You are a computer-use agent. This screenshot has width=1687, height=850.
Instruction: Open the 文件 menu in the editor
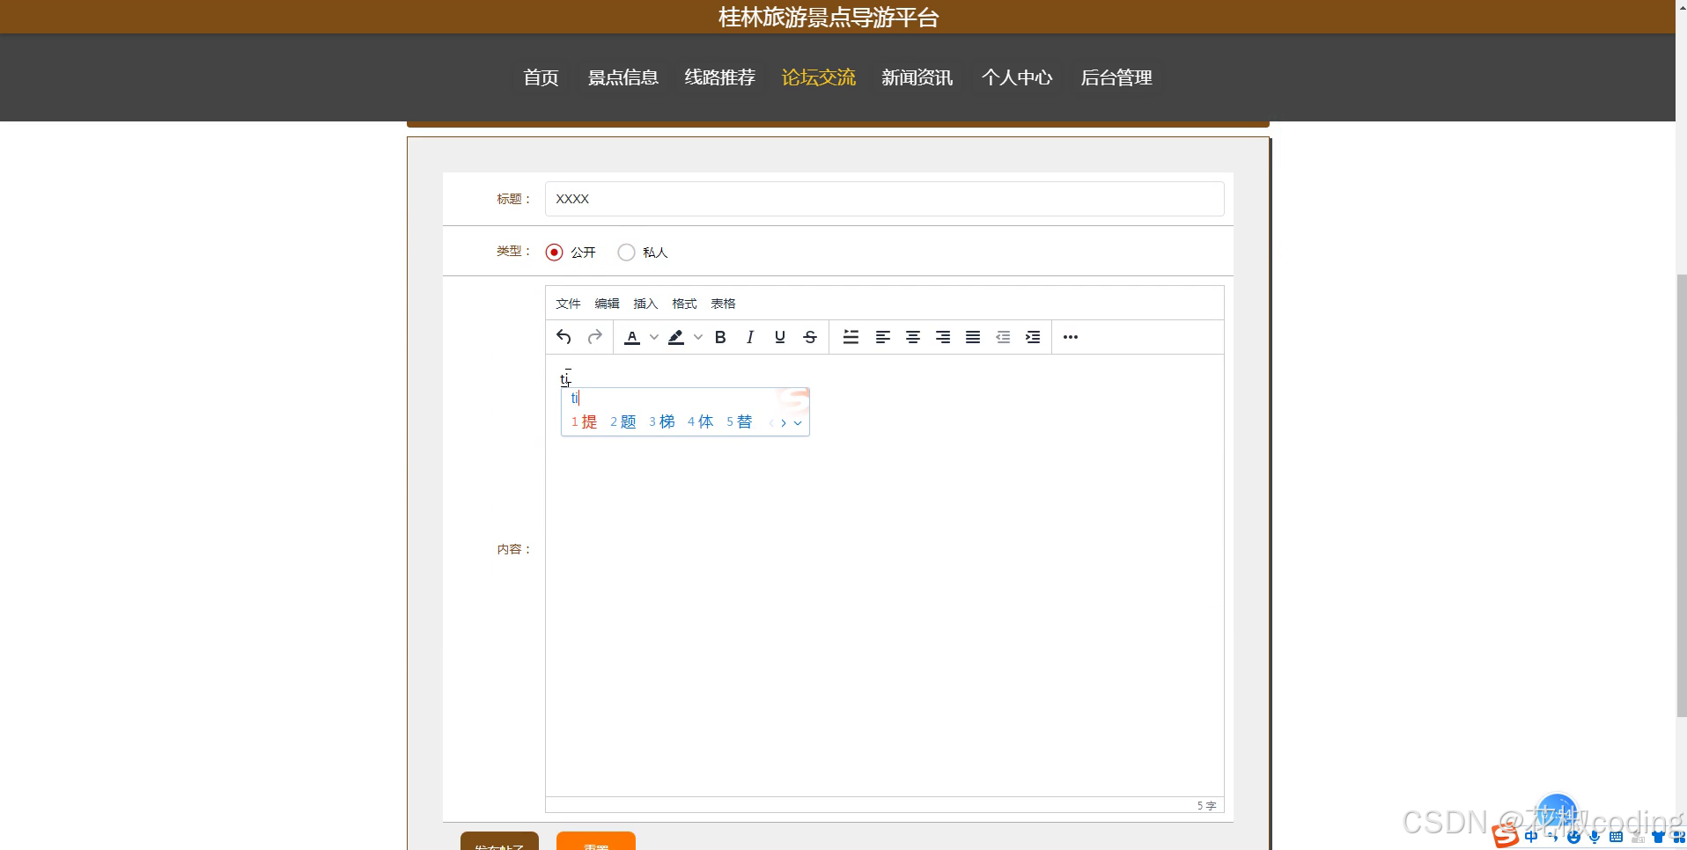(568, 303)
